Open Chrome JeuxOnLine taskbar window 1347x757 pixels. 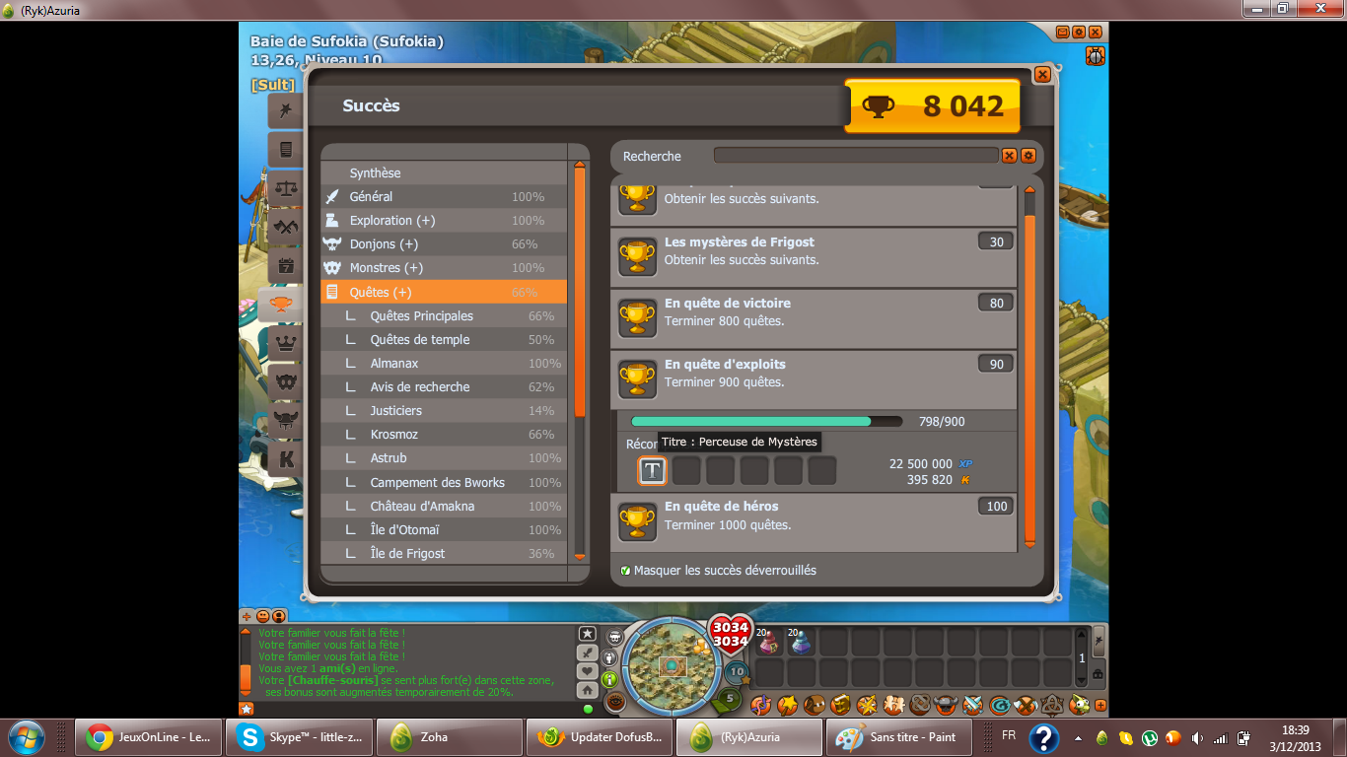click(x=148, y=736)
